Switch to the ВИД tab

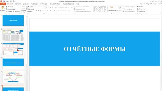coord(78,4)
